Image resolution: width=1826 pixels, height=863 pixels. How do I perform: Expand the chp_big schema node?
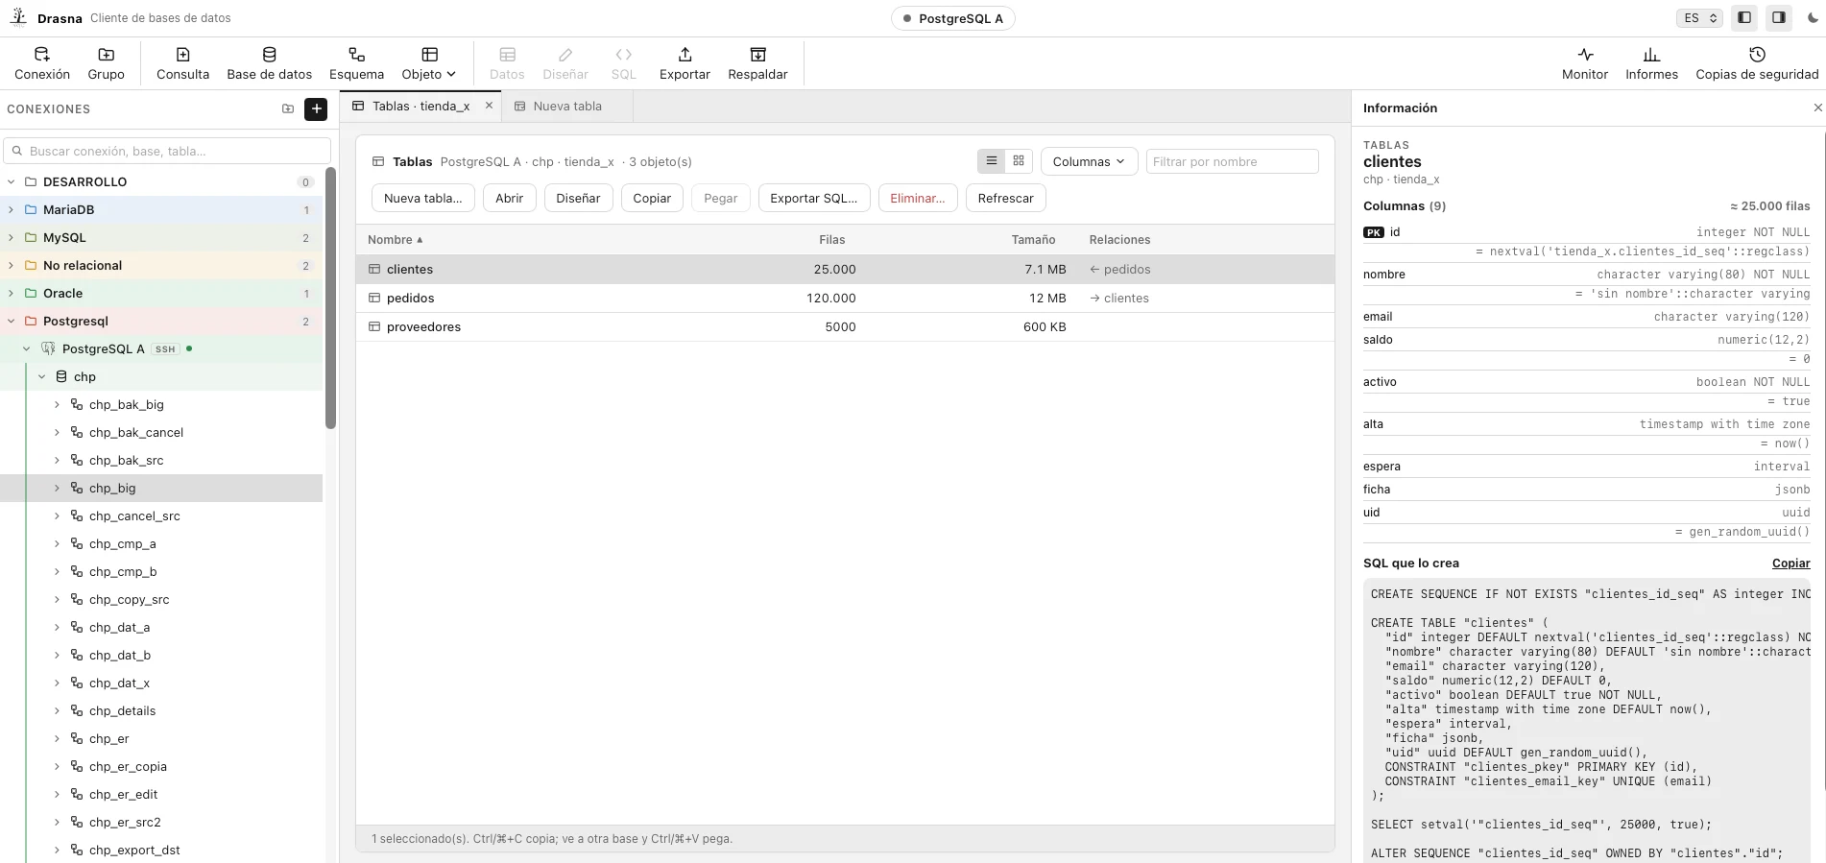click(57, 488)
